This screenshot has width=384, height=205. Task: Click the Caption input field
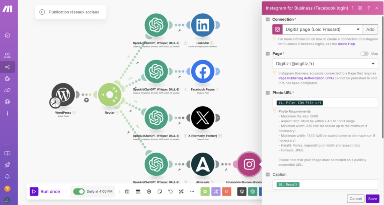[x=325, y=184]
